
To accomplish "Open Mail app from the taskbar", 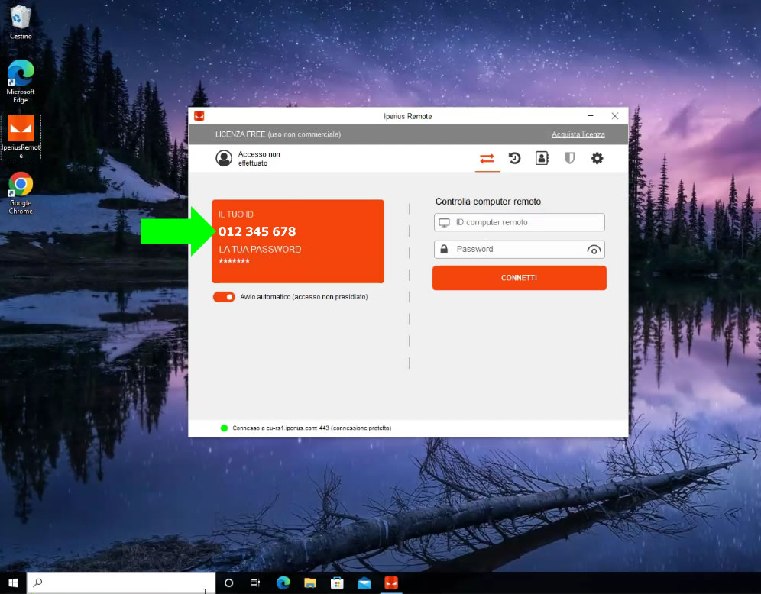I will [364, 583].
